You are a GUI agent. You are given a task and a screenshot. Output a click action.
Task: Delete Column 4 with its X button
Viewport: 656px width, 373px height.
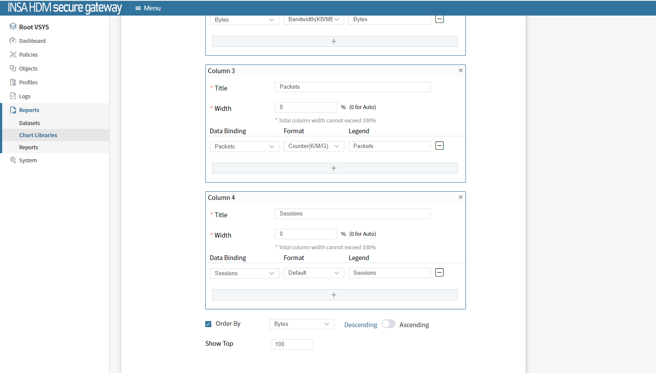click(x=460, y=197)
